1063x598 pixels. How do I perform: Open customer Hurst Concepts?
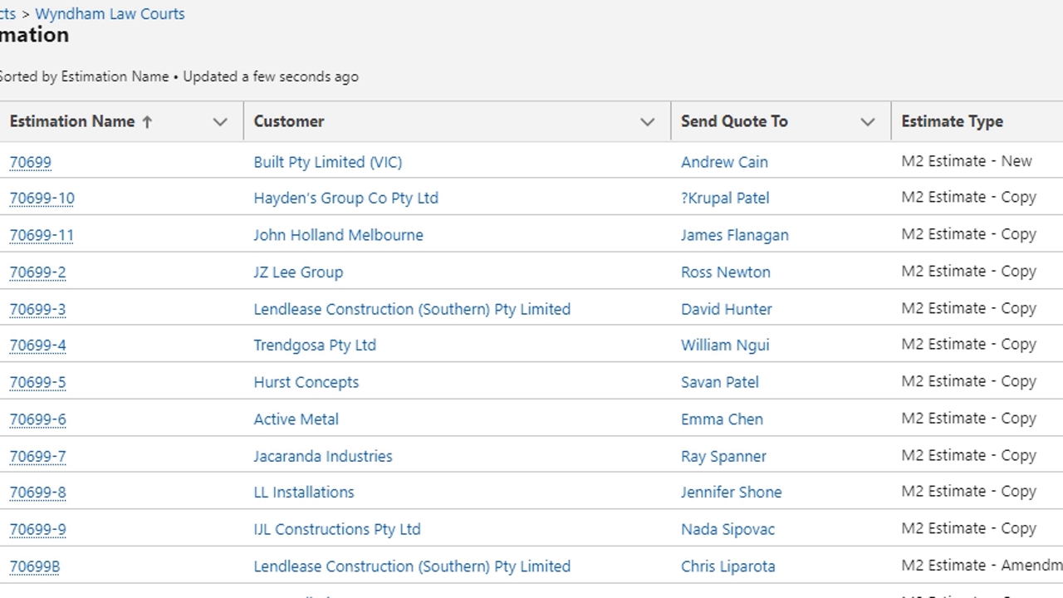tap(306, 383)
